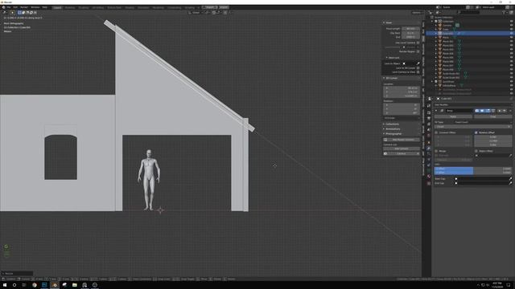
Task: Open the Texture properties tab icon
Action: [x=429, y=183]
